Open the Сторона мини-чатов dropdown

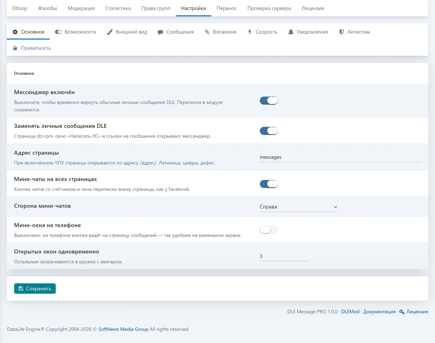(299, 207)
